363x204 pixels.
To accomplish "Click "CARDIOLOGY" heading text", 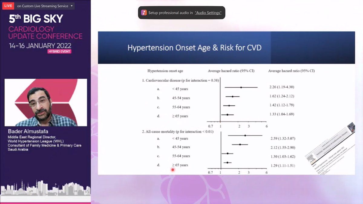I will click(x=31, y=29).
